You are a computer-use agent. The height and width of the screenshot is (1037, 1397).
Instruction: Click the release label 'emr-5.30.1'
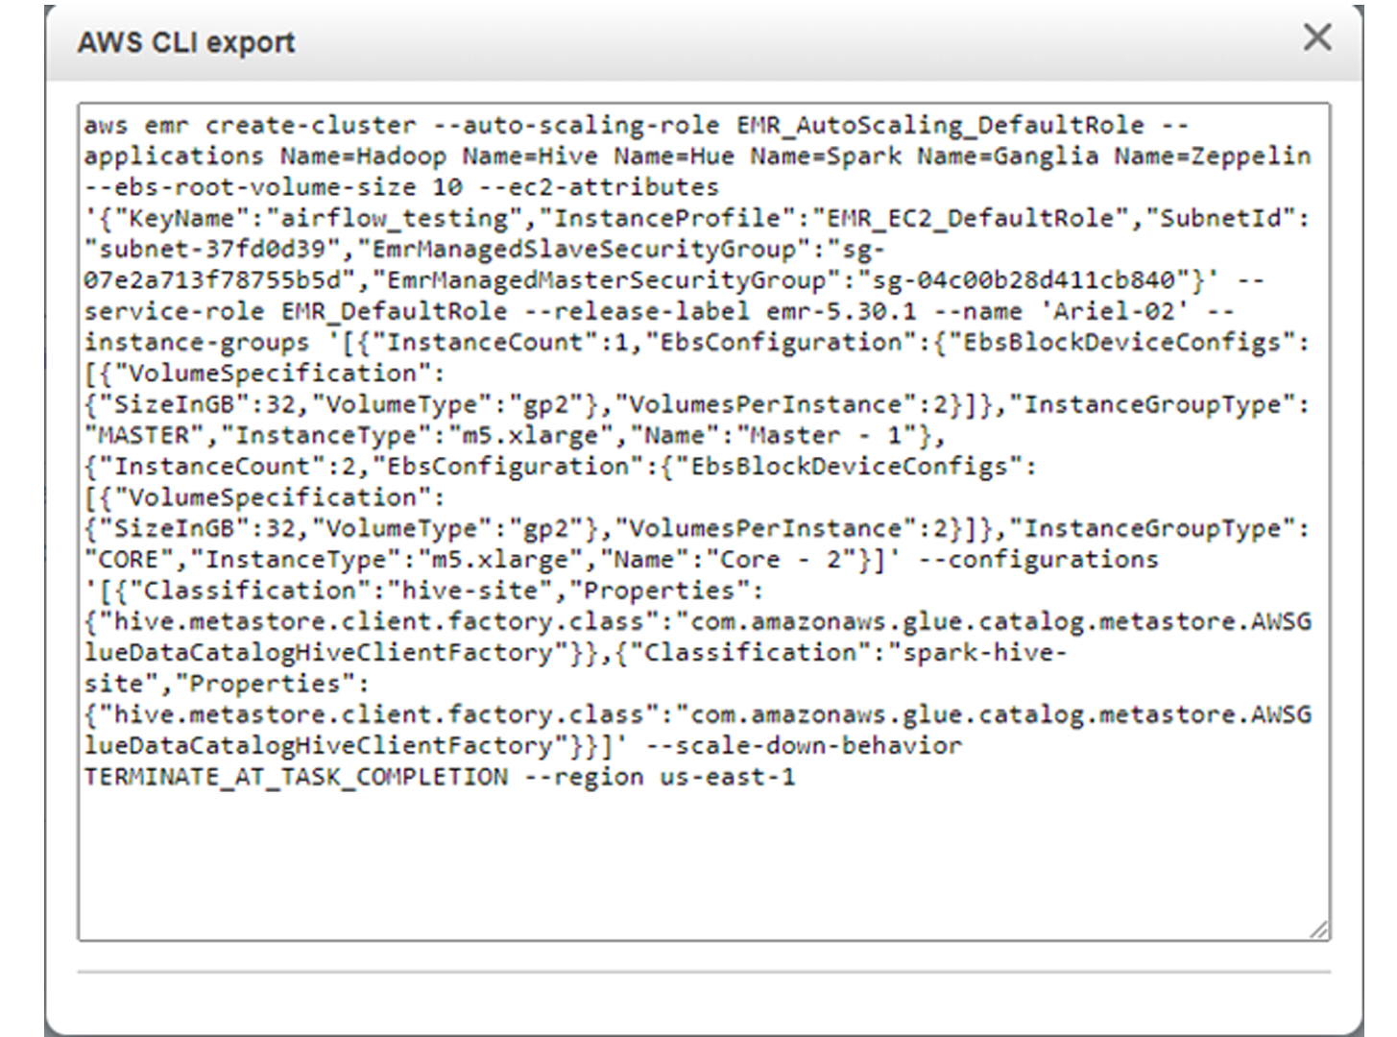841,312
